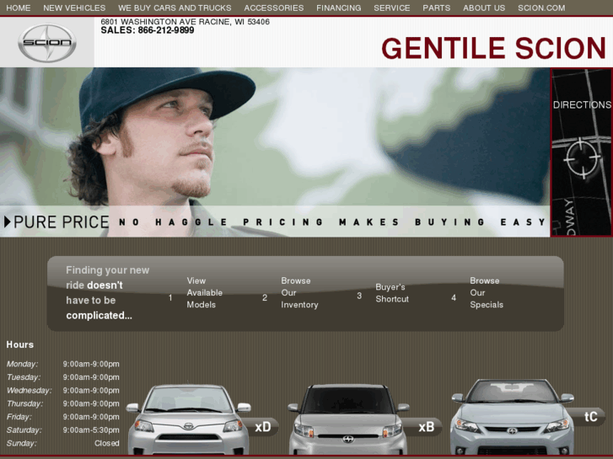Click the PURE PRICE arrow icon
Screen dimensions: 613x459
(7, 221)
